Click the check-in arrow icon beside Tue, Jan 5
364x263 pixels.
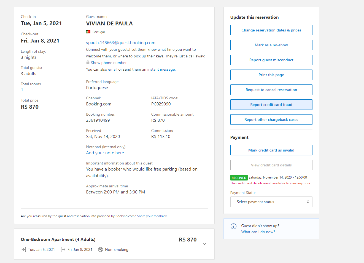[x=23, y=249]
